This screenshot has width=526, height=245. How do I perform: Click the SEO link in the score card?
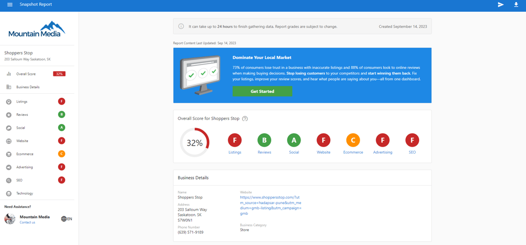click(412, 152)
